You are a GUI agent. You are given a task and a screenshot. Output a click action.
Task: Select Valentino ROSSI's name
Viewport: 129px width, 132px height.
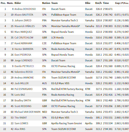pyautogui.click(x=23, y=72)
